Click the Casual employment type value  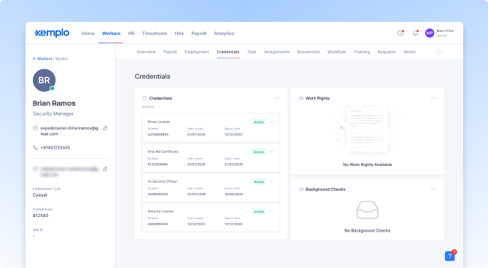[40, 195]
